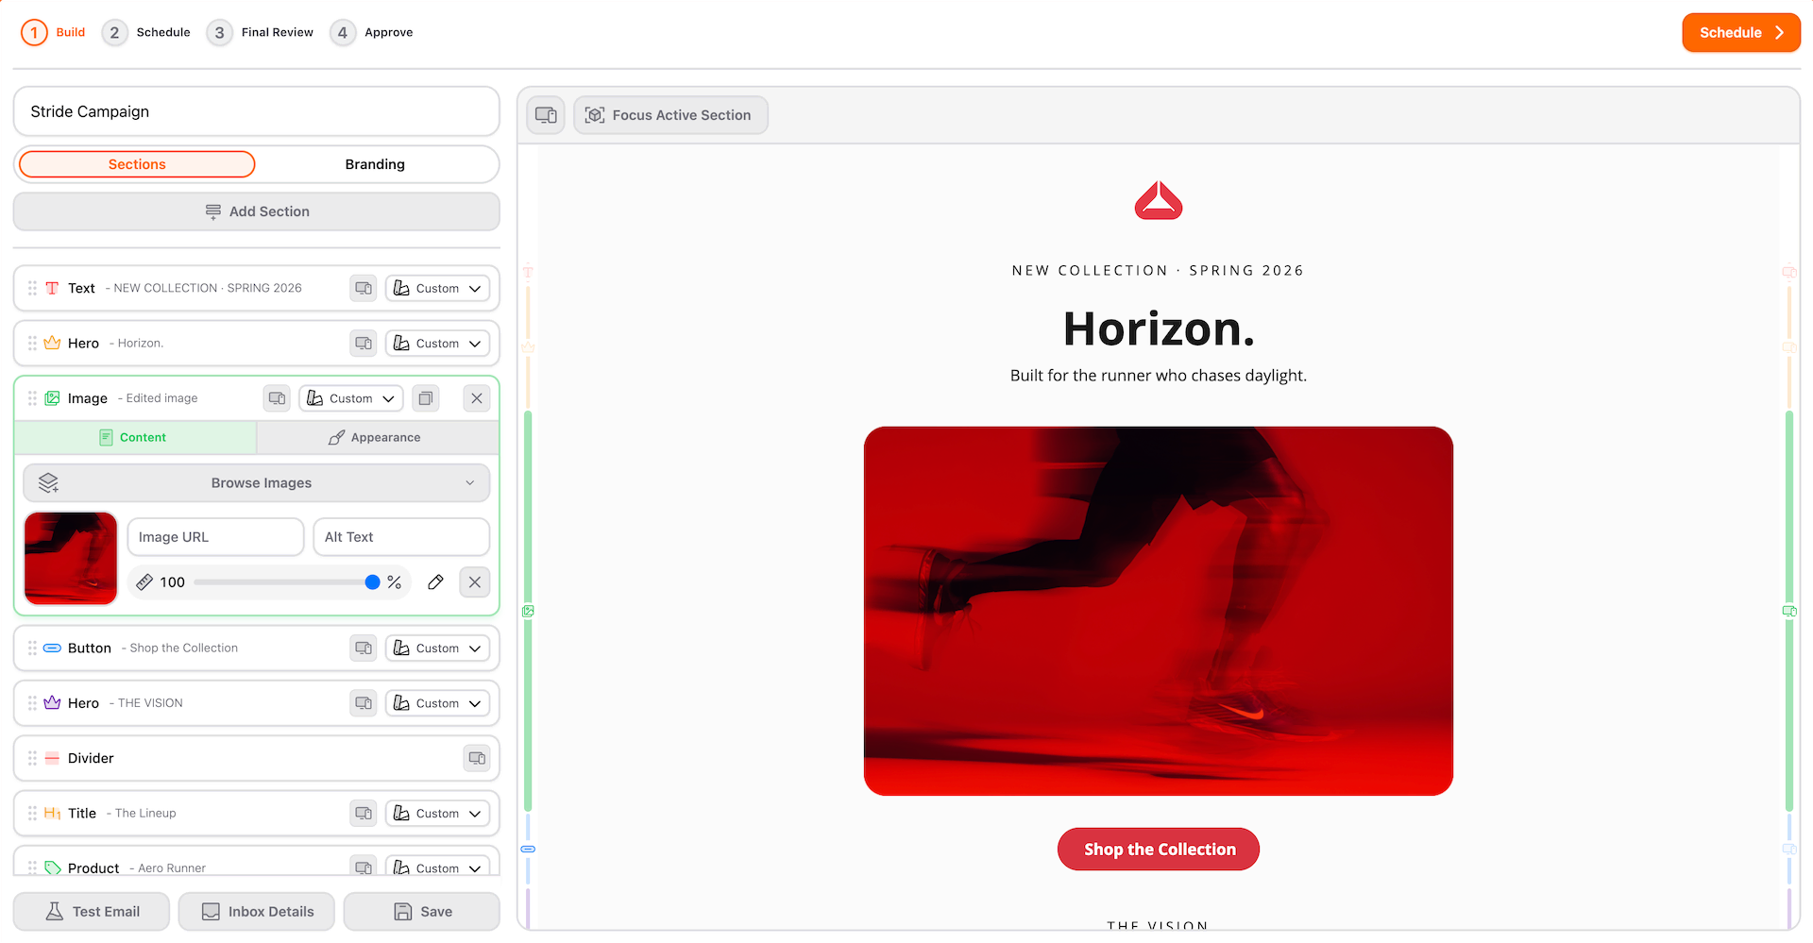Close the Image section editor
The image size is (1813, 943).
point(477,398)
